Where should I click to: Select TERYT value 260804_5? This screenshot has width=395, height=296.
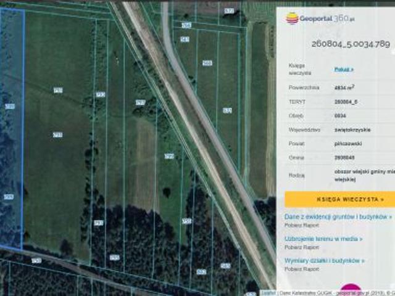pyautogui.click(x=346, y=102)
